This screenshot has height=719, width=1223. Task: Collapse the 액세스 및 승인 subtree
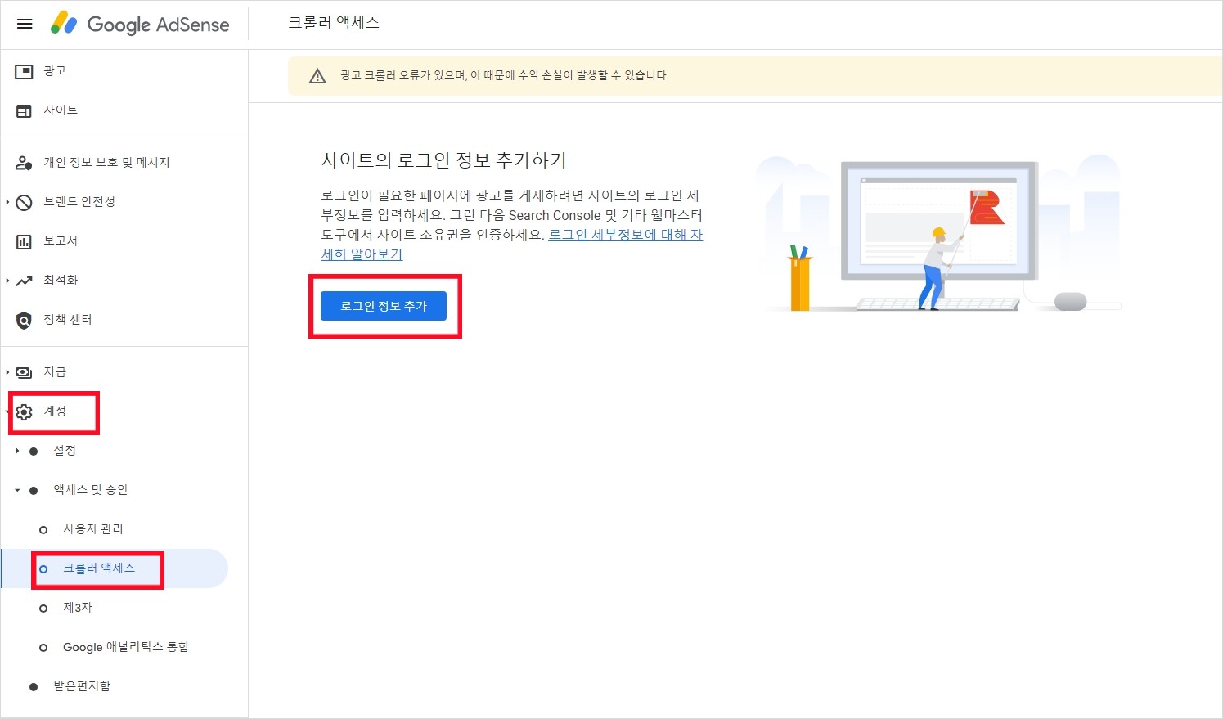16,489
